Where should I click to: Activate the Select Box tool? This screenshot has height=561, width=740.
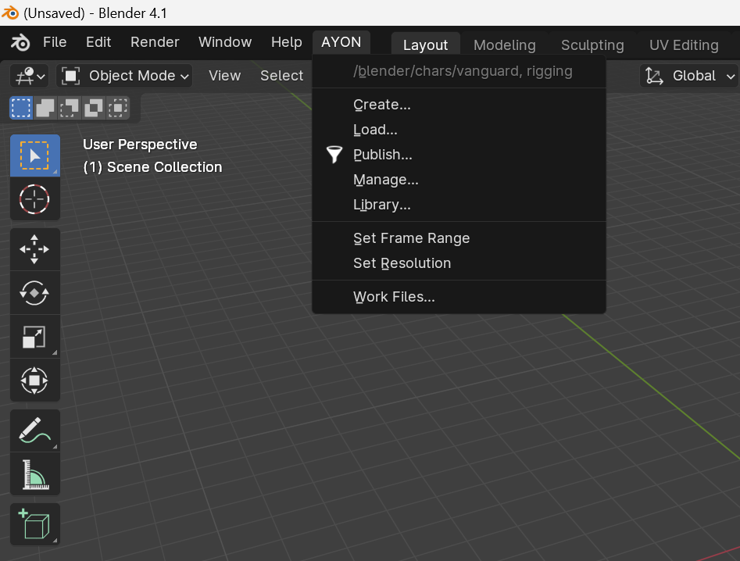(35, 155)
